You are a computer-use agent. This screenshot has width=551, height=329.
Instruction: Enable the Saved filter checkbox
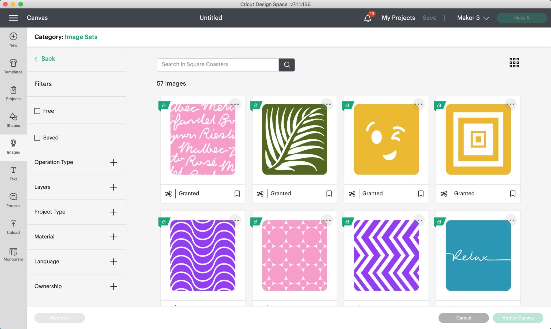tap(37, 138)
